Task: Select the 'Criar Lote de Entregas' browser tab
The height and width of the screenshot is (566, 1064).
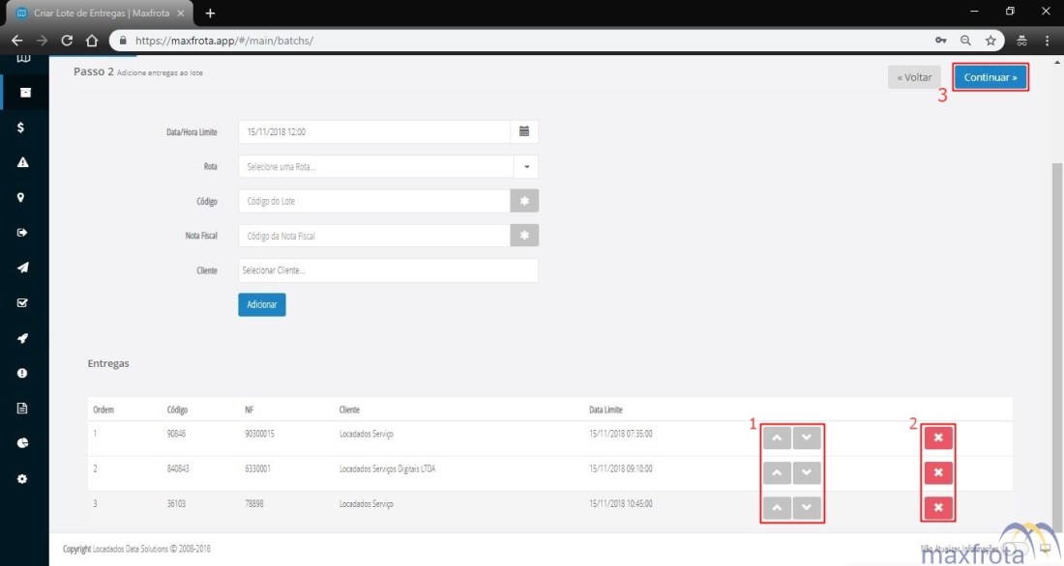Action: (97, 13)
